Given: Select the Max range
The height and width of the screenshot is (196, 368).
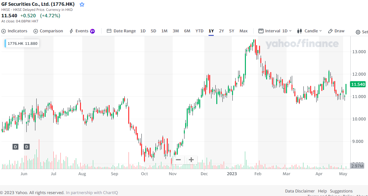Looking at the screenshot, I should click(x=244, y=31).
